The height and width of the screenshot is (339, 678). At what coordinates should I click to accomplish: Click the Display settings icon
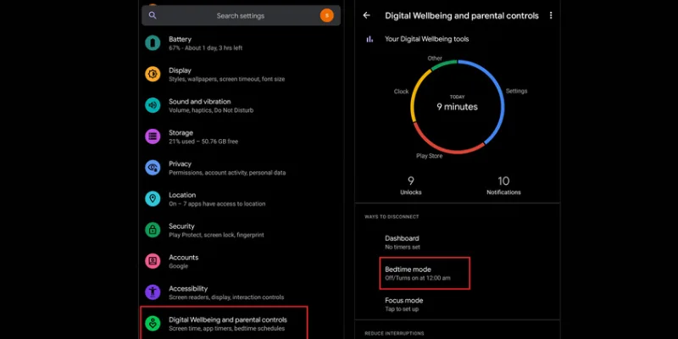[x=153, y=75]
